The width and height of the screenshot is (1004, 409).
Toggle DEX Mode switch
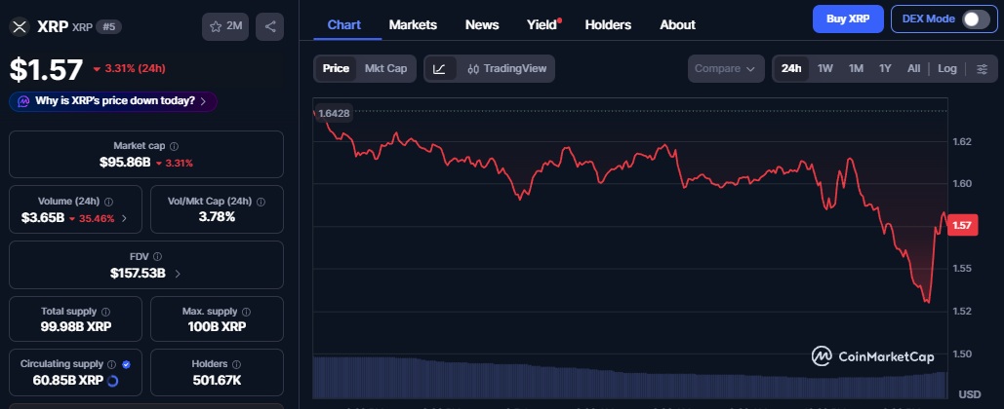(x=976, y=19)
